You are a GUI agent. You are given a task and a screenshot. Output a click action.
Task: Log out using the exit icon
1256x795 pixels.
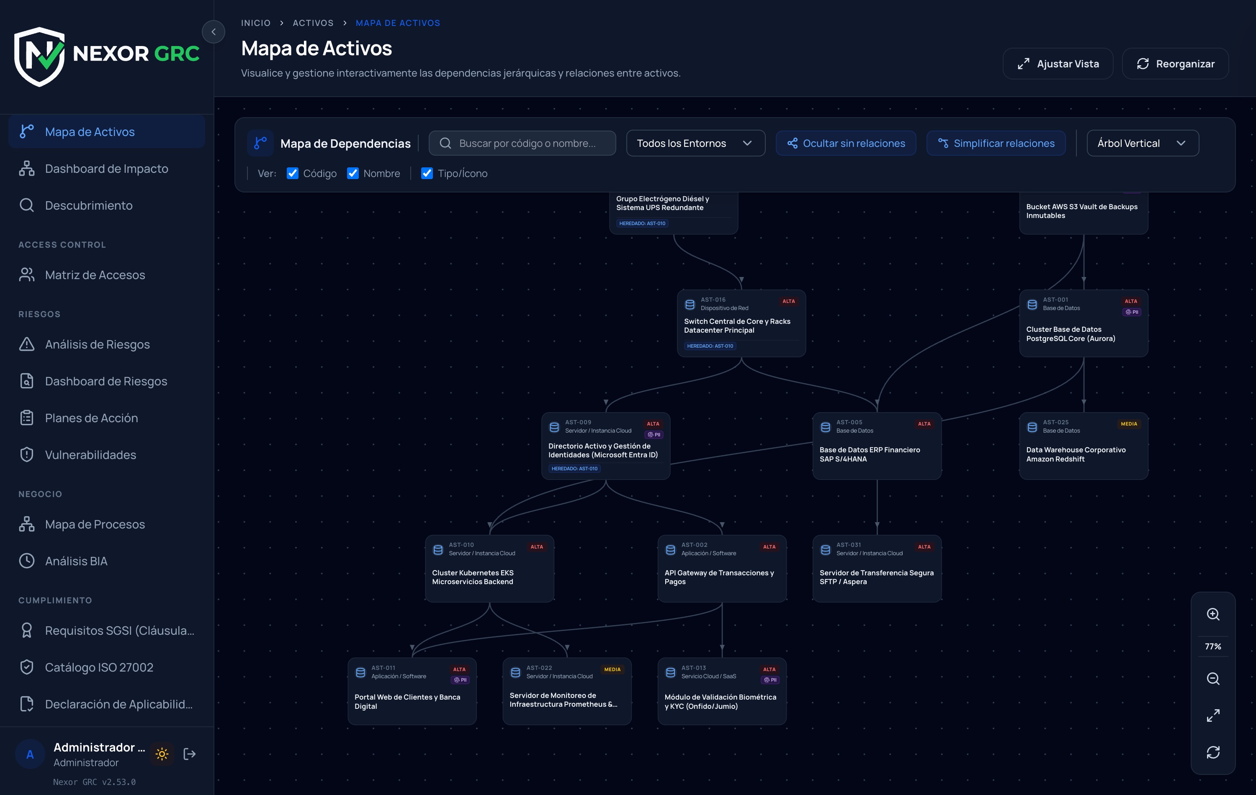(x=190, y=754)
